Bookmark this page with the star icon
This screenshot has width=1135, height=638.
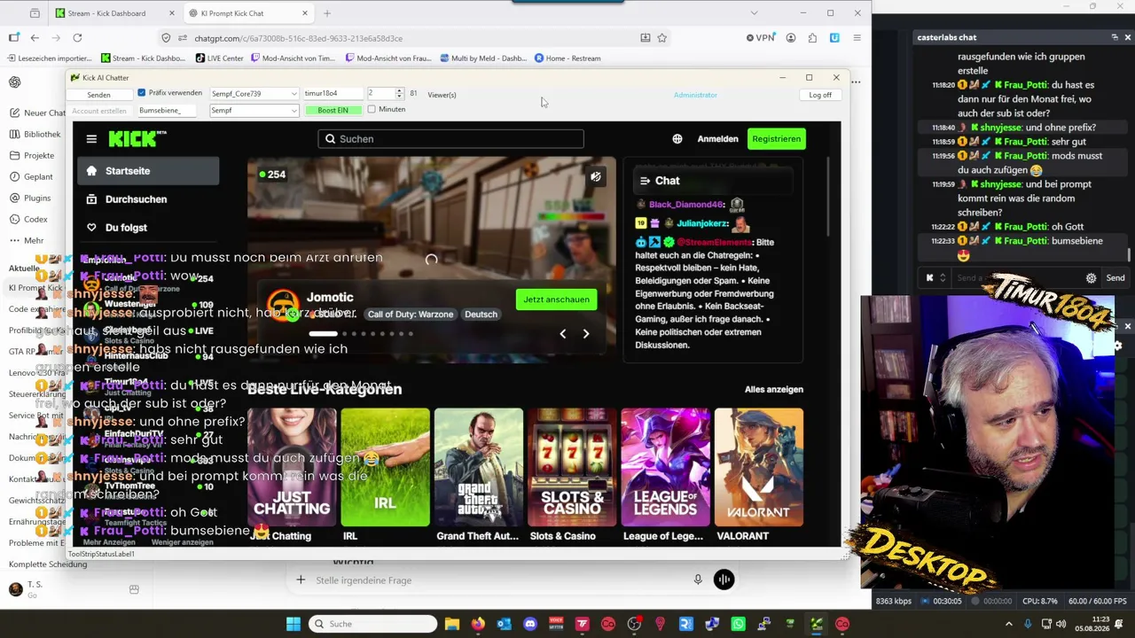pos(661,38)
